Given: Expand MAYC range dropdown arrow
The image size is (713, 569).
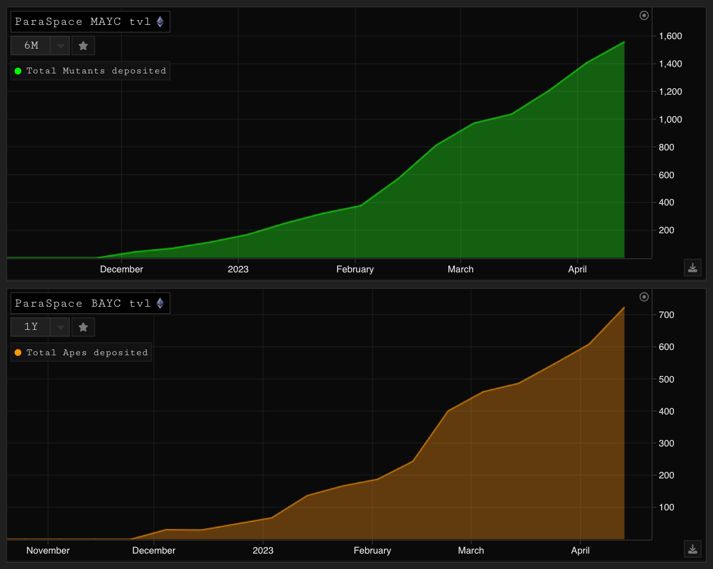Looking at the screenshot, I should pyautogui.click(x=60, y=46).
